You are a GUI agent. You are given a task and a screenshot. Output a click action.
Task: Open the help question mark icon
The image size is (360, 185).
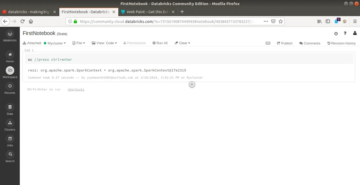pyautogui.click(x=345, y=33)
